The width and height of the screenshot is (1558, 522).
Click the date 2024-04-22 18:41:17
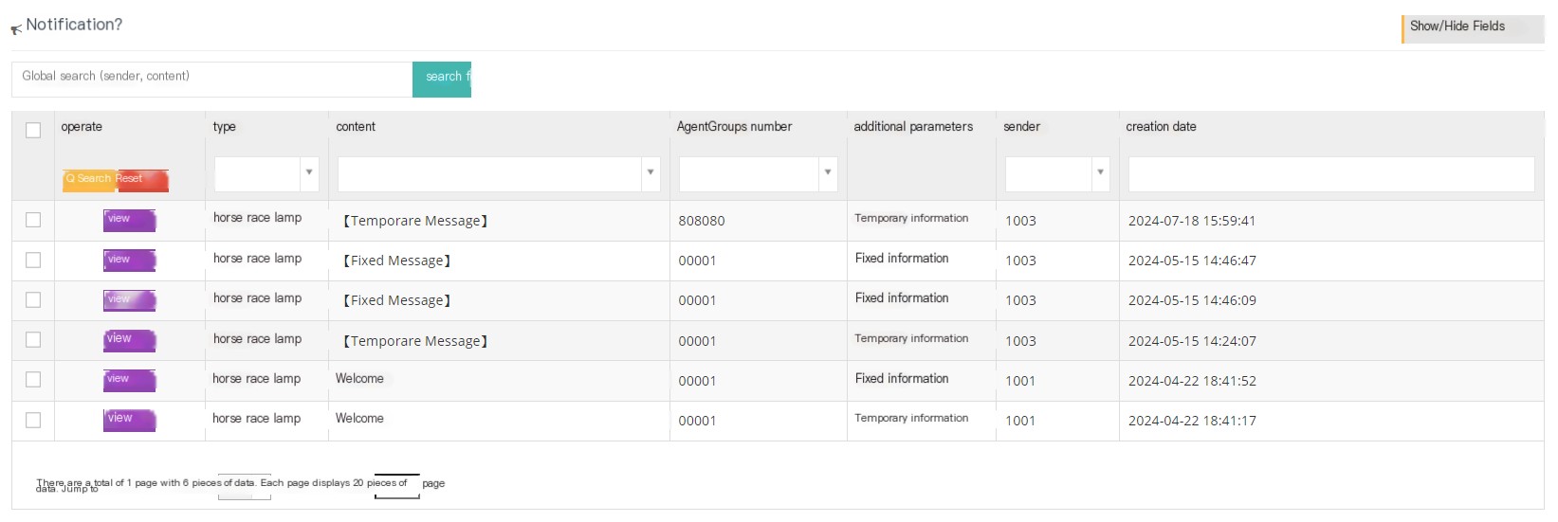pos(1192,421)
